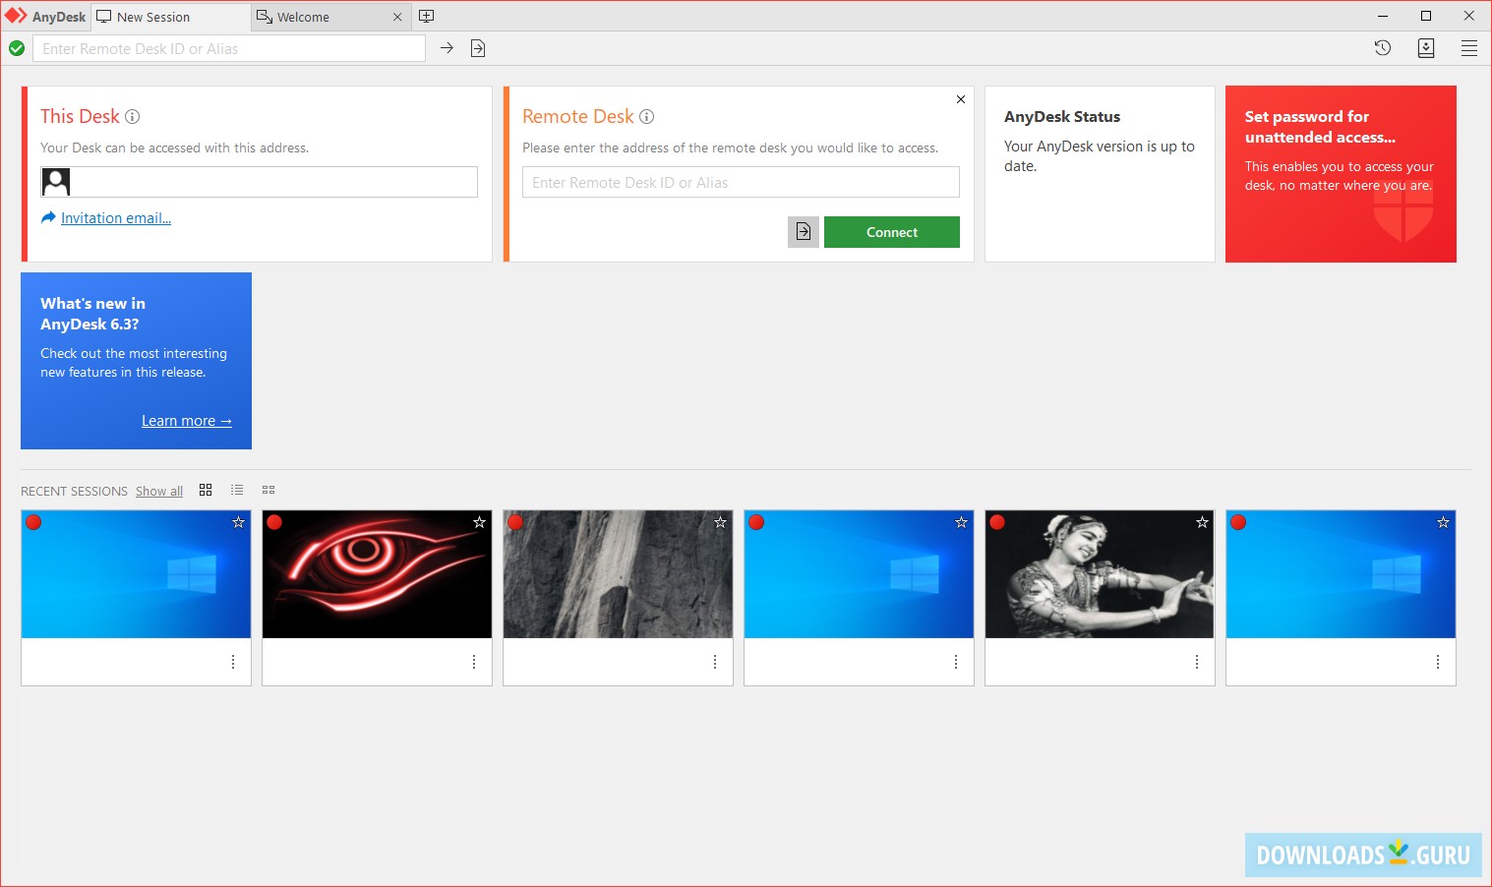The image size is (1492, 887).
Task: Click the file transfer button beside Connect
Action: pyautogui.click(x=804, y=232)
